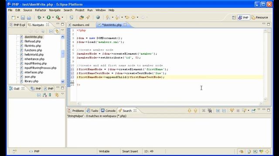Toggle Link with Editor in Outline
The height and width of the screenshot is (156, 279).
[x=57, y=95]
